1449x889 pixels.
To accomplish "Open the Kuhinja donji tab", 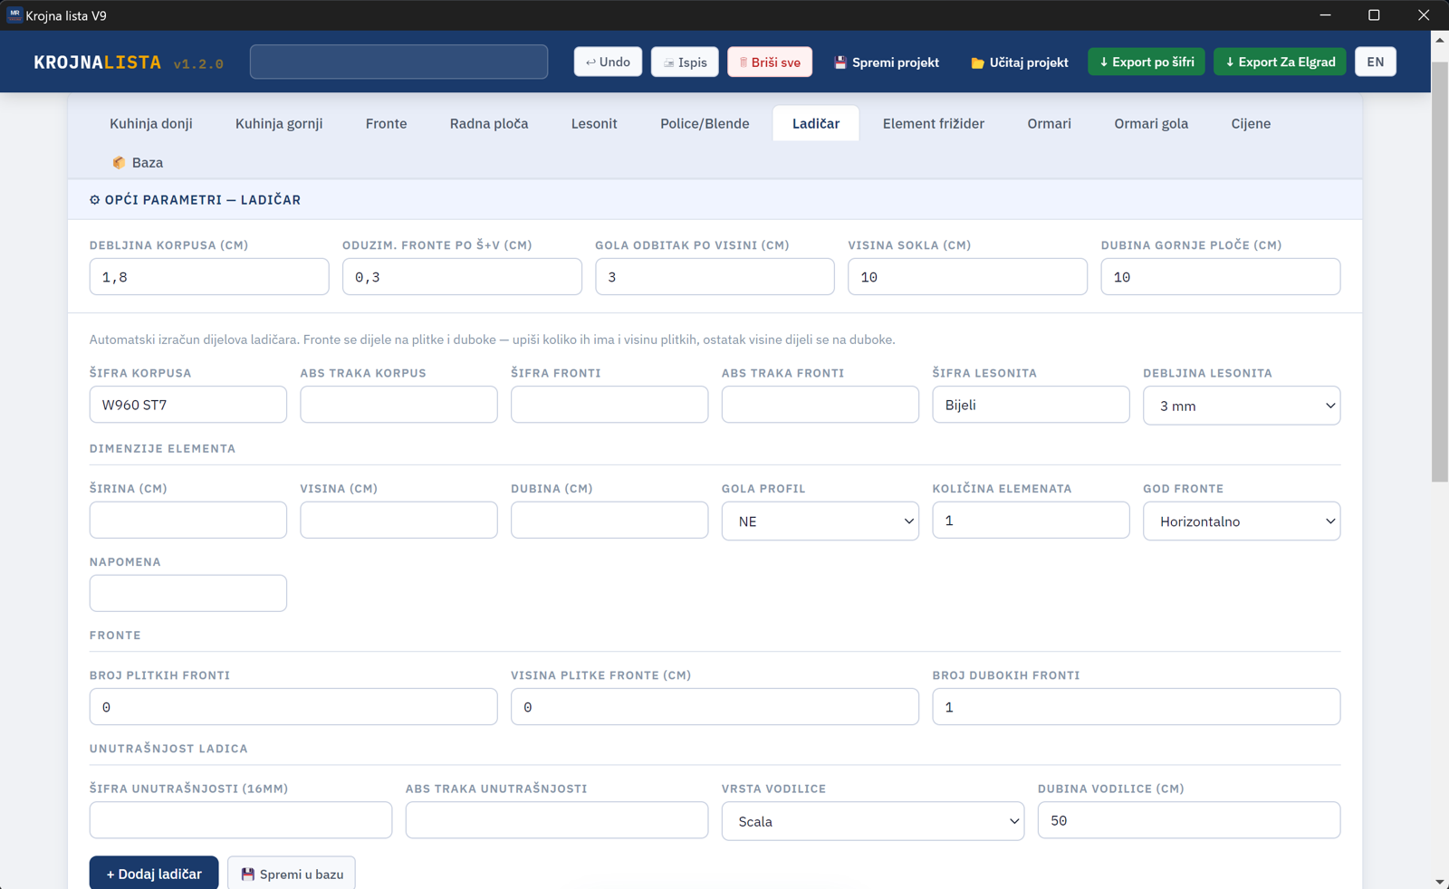I will 151,123.
